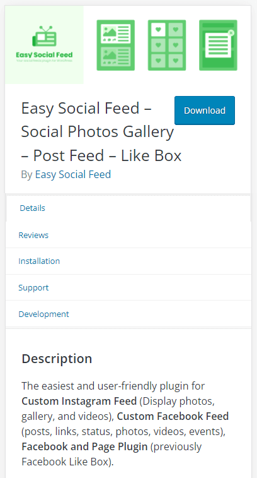The image size is (257, 478).
Task: Select the heart grid gallery icon
Action: 167,45
